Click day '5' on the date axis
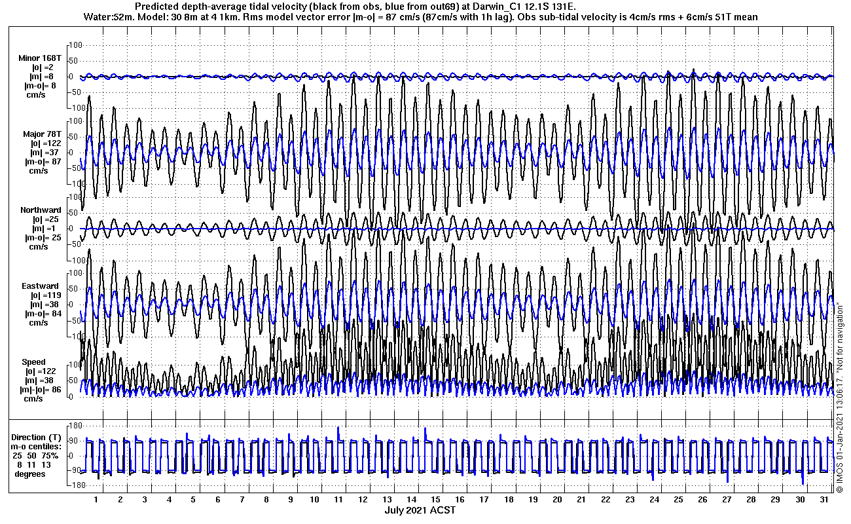 click(193, 500)
